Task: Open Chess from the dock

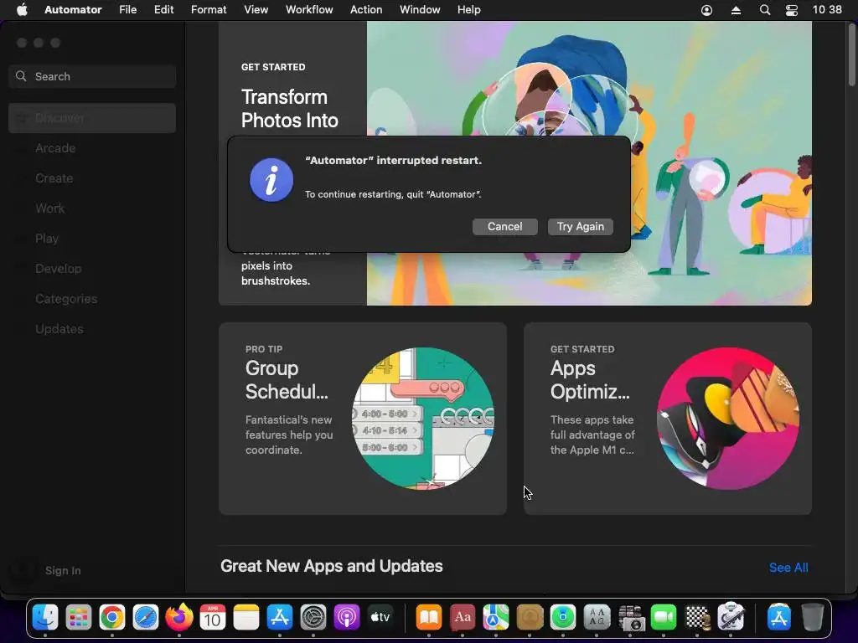Action: [x=697, y=617]
